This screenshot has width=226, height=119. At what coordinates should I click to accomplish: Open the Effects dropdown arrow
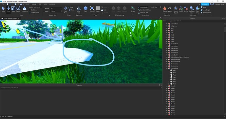click(165, 13)
